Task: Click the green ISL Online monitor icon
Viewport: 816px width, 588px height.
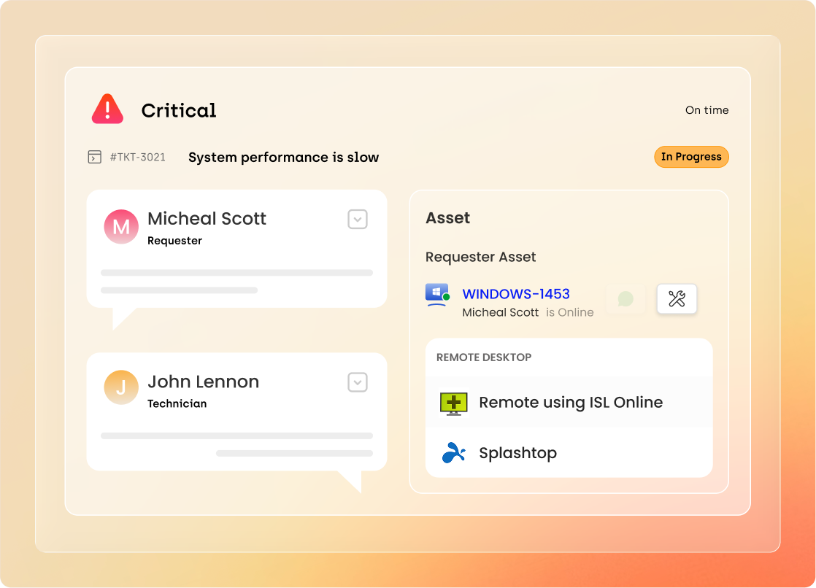Action: [x=453, y=403]
